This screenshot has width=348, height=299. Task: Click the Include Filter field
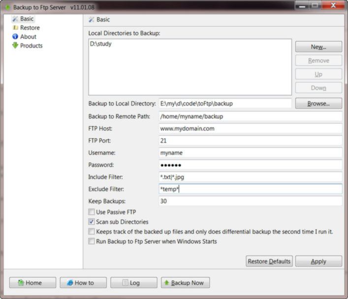point(251,177)
